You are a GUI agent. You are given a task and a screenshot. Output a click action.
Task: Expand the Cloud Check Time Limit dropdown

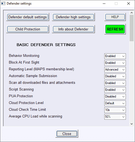[x=115, y=110]
